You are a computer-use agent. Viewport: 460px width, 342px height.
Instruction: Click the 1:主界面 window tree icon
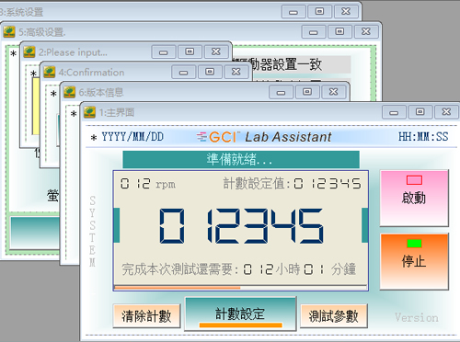point(89,112)
